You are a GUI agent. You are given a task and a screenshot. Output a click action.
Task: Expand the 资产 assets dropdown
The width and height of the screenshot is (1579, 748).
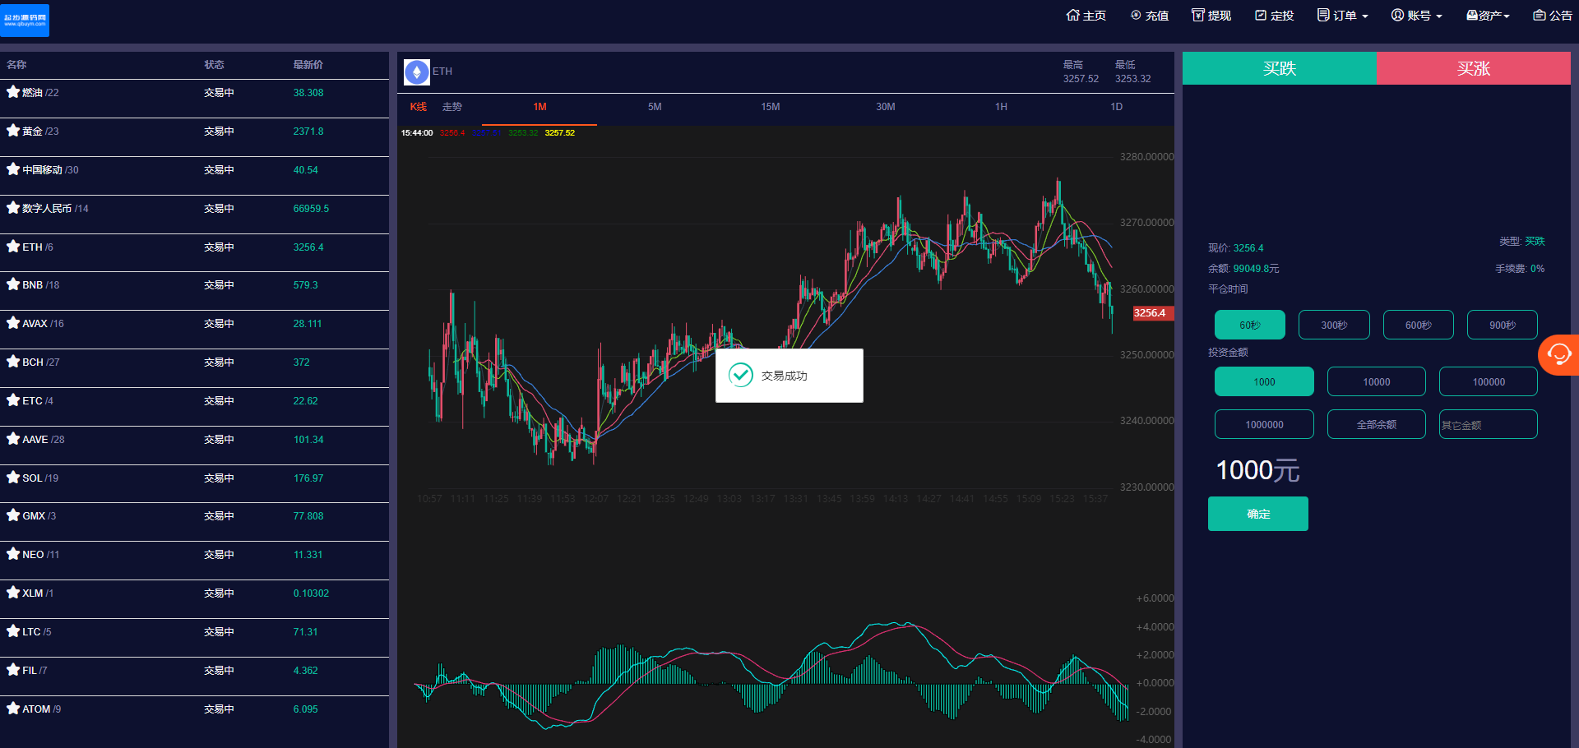tap(1488, 16)
